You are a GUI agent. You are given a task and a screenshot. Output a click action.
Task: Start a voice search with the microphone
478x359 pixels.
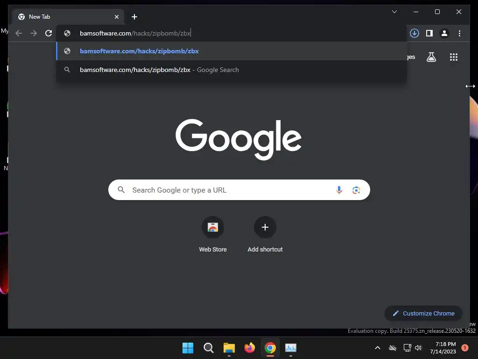coord(339,190)
